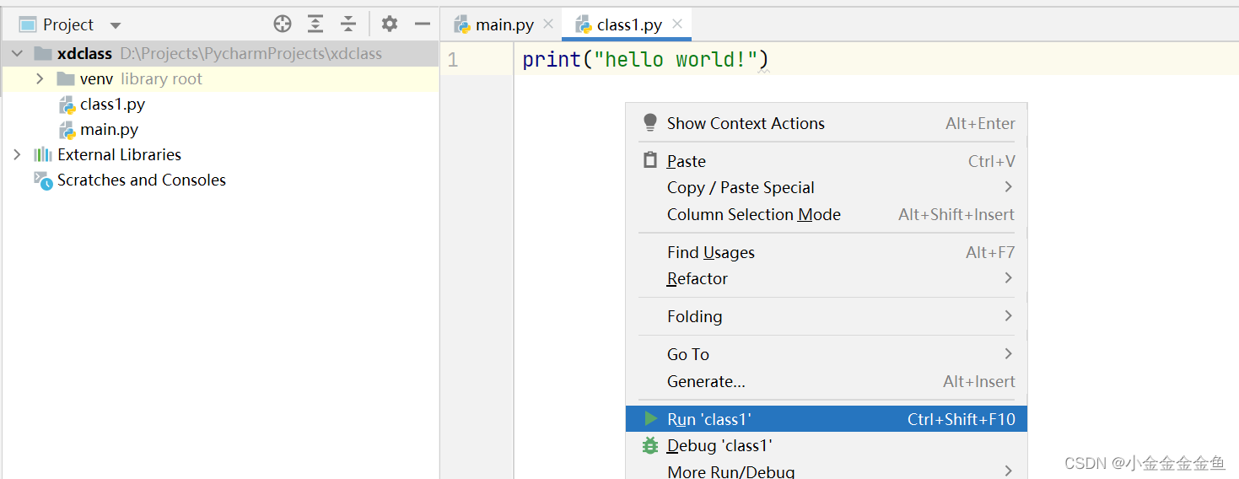Close the class1.py tab

tap(676, 24)
